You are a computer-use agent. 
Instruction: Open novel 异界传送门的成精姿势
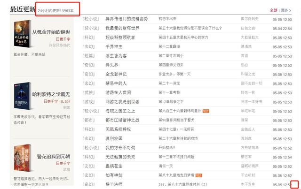click(127, 19)
